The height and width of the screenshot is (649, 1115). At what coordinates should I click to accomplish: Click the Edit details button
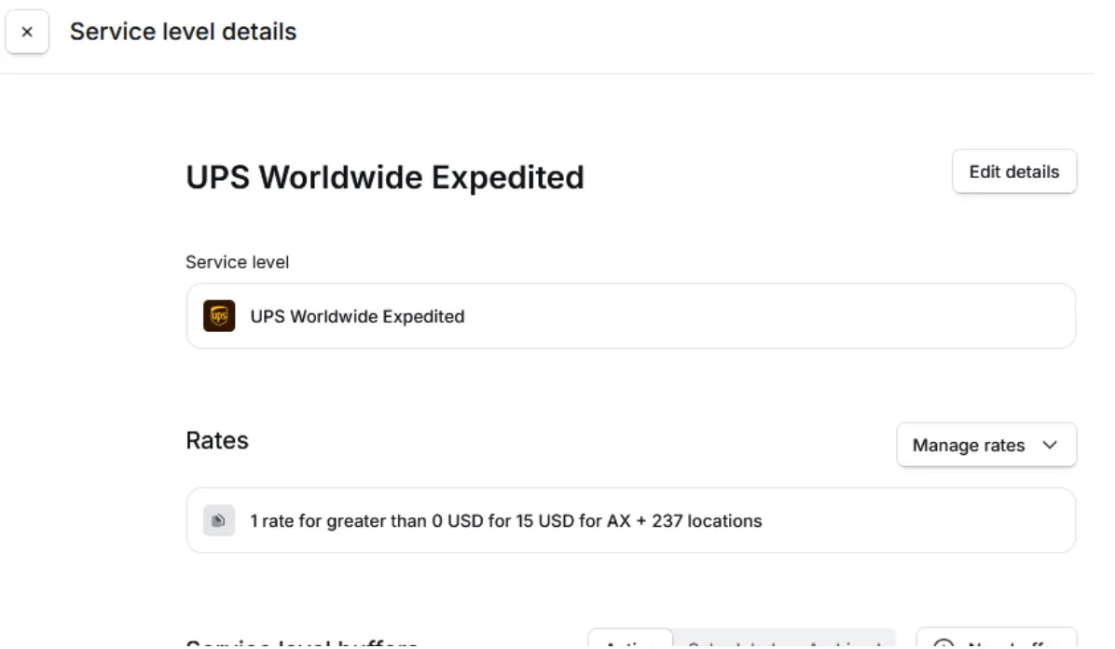pyautogui.click(x=1014, y=171)
